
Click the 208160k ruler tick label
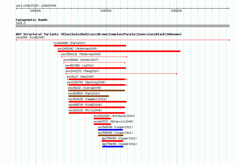tap(177, 11)
